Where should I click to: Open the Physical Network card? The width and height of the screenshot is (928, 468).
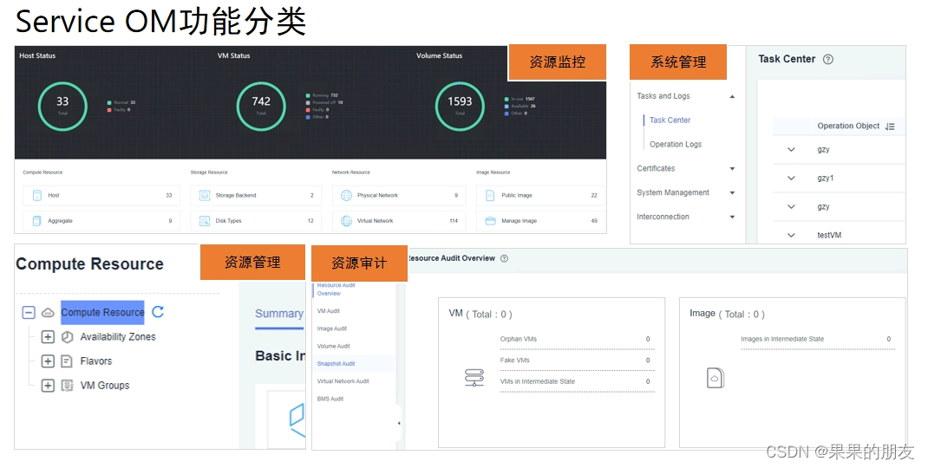(399, 195)
